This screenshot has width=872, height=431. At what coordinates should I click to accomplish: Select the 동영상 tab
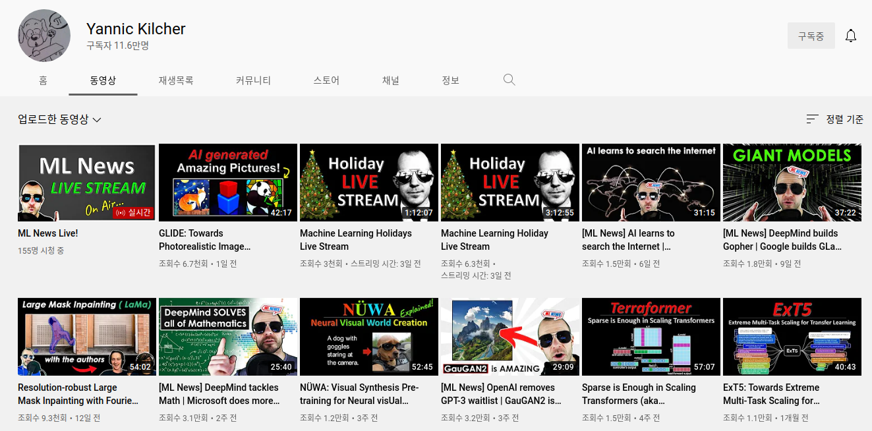click(103, 80)
